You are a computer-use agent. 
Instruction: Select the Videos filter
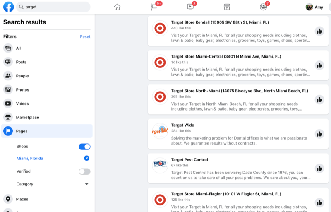[x=47, y=104]
